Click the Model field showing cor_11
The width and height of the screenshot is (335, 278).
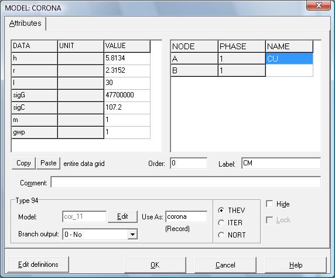pos(84,216)
